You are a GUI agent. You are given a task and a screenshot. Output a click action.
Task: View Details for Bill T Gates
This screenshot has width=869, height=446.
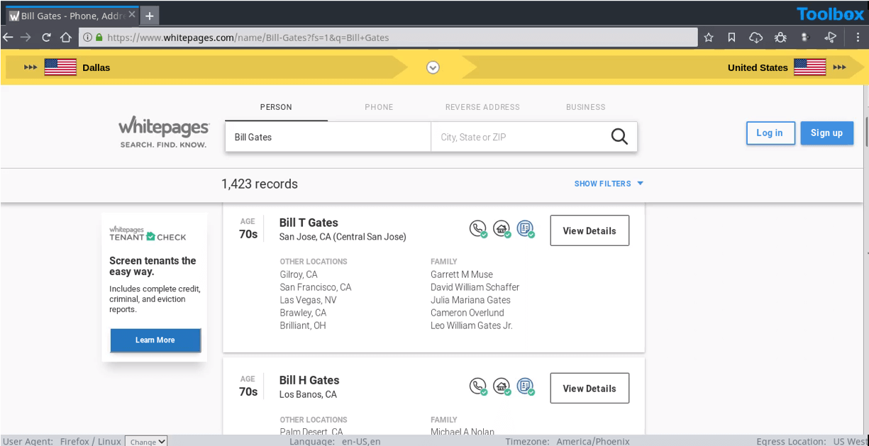point(590,230)
